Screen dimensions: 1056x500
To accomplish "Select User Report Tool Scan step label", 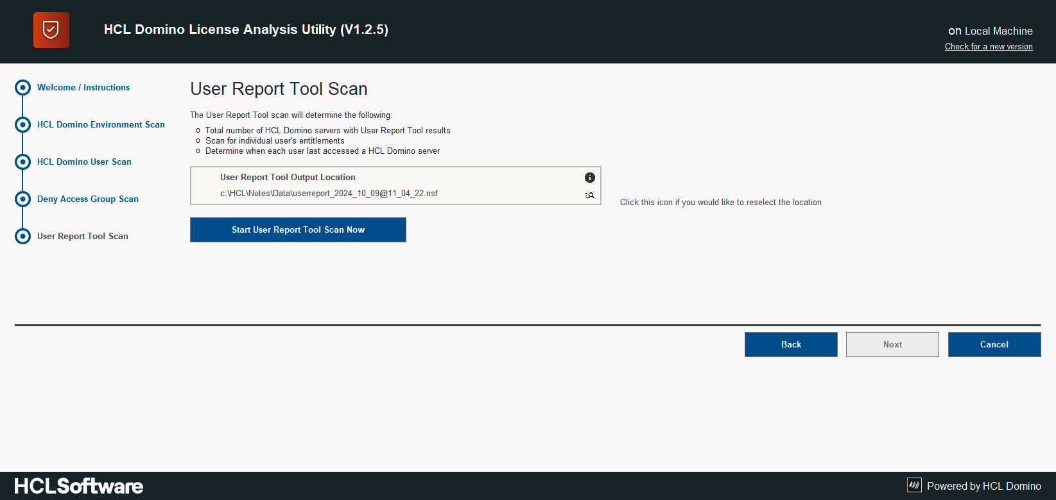I will [x=83, y=236].
